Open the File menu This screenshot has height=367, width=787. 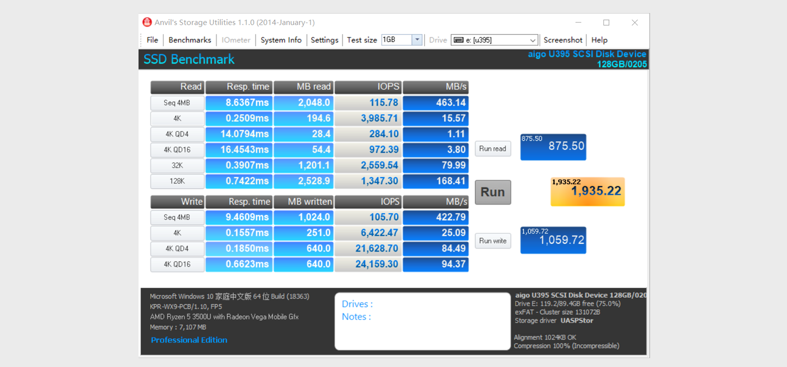pyautogui.click(x=152, y=40)
